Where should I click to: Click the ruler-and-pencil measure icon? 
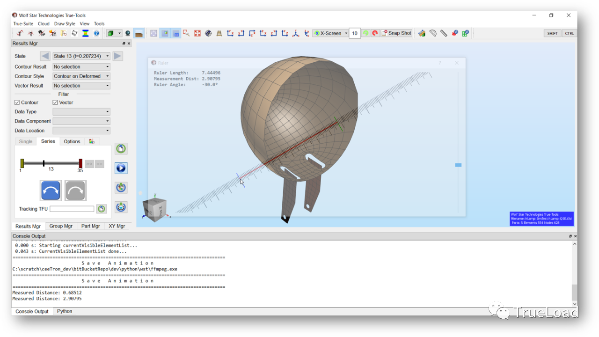[x=422, y=33]
